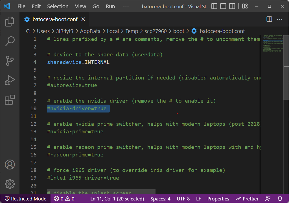289x203 pixels.
Task: Click line number 10 in the gutter
Action: click(x=33, y=109)
